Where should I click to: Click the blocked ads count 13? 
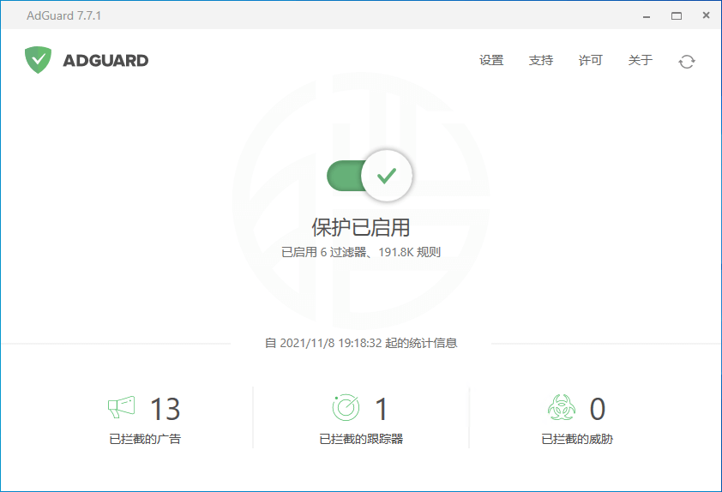click(x=165, y=409)
